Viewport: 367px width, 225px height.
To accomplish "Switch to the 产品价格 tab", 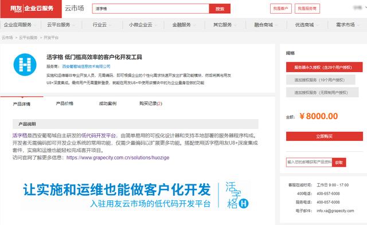I will [65, 104].
